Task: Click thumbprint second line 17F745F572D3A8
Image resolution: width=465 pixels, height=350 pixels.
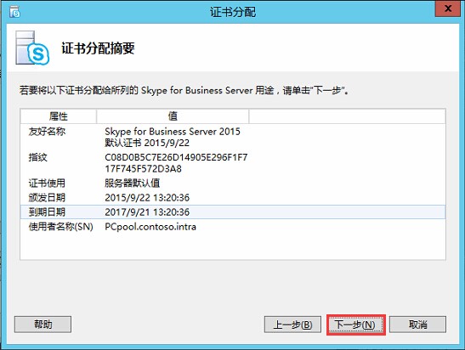Action: tap(143, 169)
